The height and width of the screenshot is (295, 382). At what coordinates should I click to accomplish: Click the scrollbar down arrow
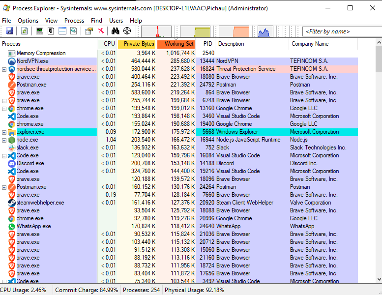pos(379,279)
